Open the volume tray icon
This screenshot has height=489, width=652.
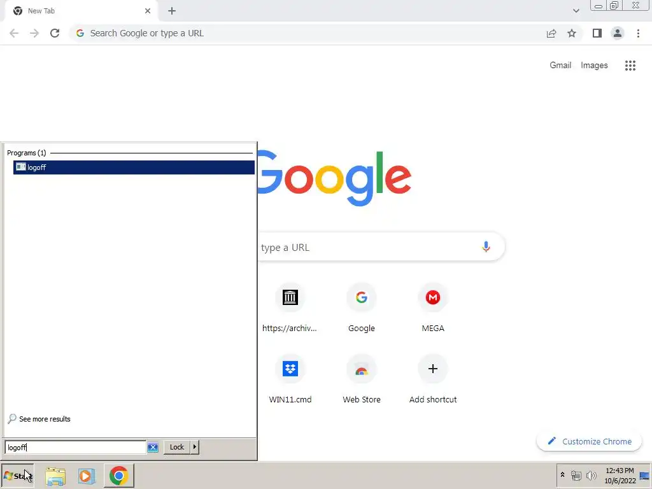click(x=591, y=475)
